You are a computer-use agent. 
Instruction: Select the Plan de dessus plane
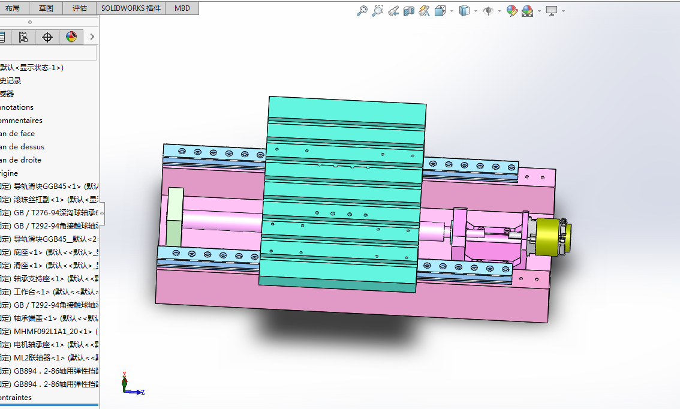coord(22,146)
